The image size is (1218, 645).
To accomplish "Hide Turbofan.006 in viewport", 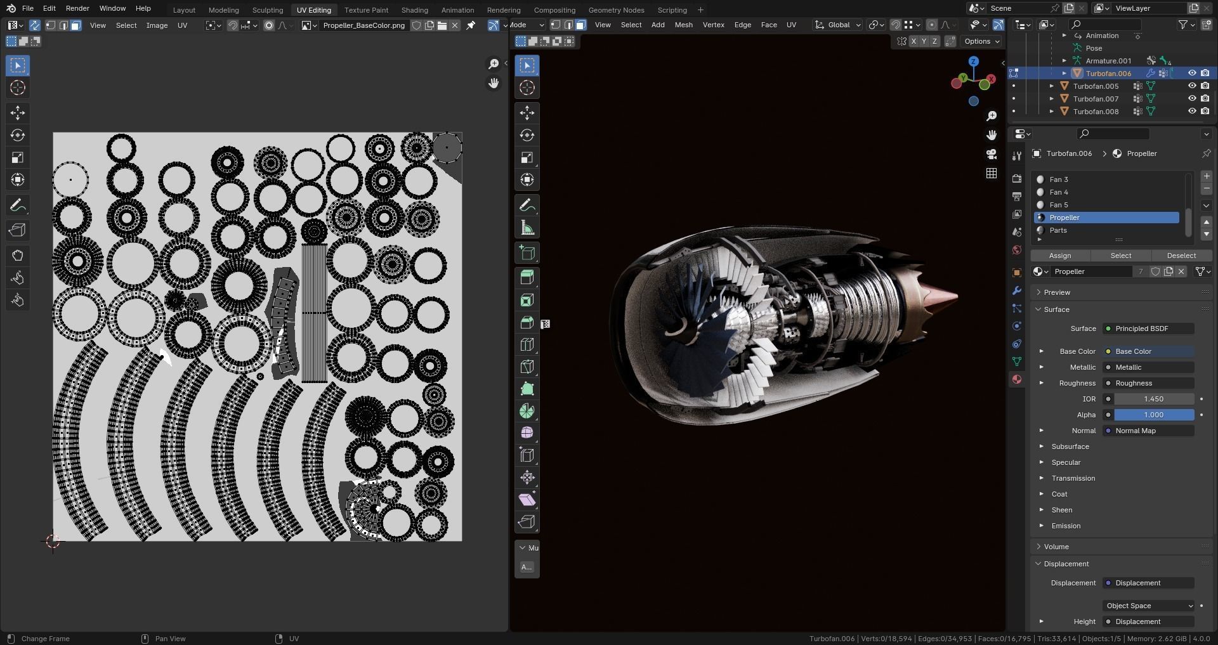I will 1192,73.
